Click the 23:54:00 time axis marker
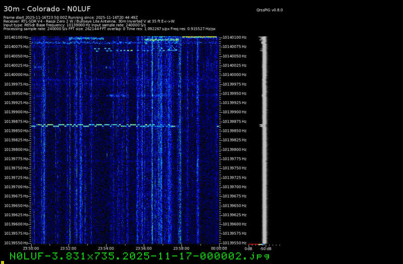Image resolution: width=403 pixels, height=264 pixels. coord(106,248)
